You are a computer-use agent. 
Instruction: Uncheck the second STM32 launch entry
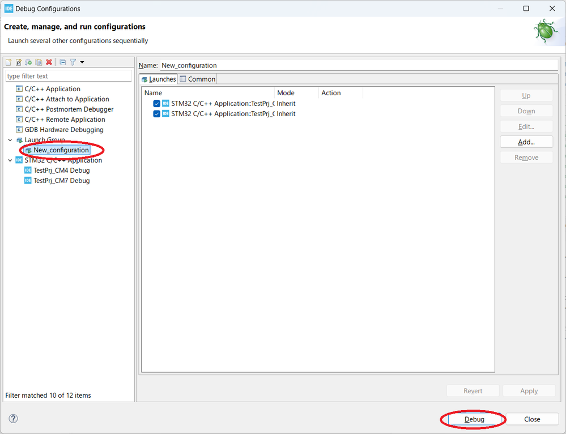click(x=157, y=114)
